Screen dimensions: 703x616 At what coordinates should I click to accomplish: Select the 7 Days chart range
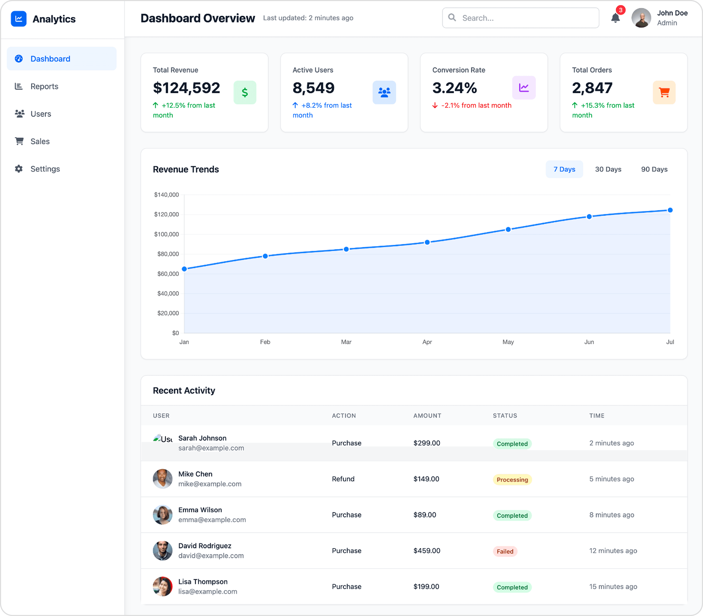[x=564, y=169]
